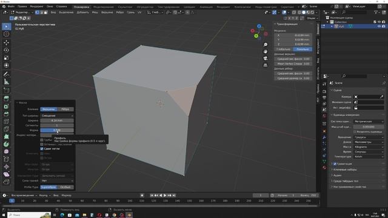This screenshot has height=218, width=388.
Task: Click the viewport zoom magnifier icon
Action: tap(266, 45)
